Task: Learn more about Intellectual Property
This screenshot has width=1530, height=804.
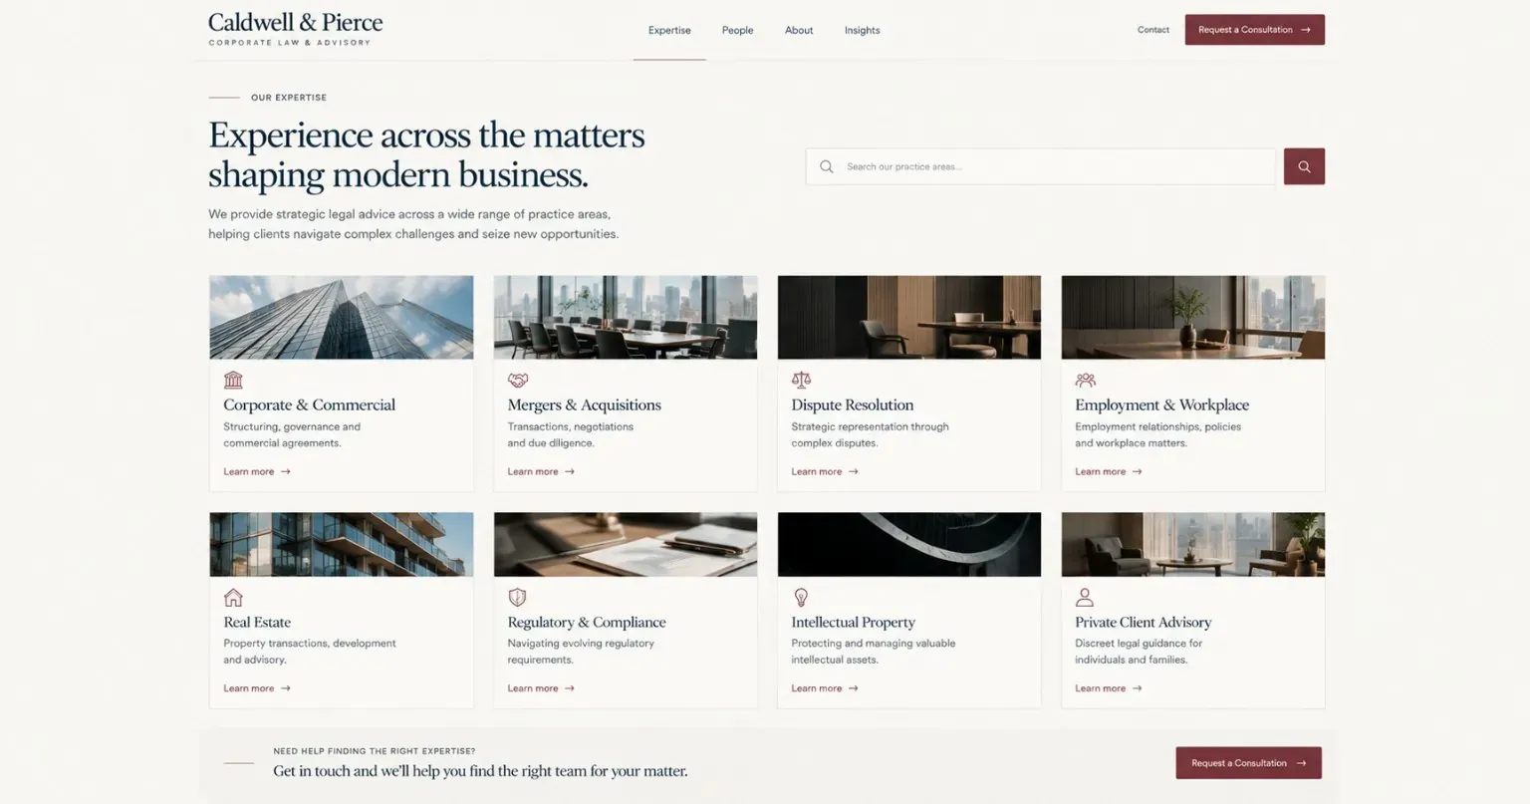Action: coord(825,688)
